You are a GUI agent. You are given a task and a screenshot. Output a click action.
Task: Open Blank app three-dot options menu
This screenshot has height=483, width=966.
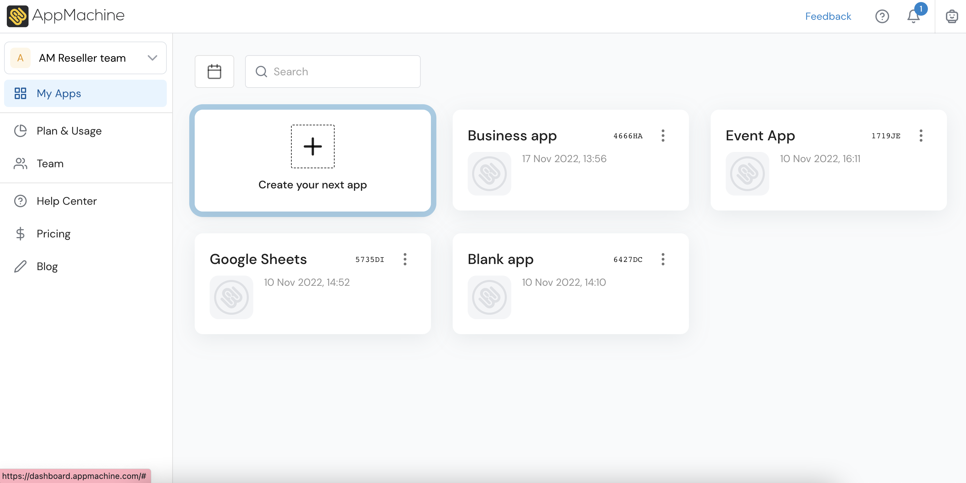pos(663,259)
